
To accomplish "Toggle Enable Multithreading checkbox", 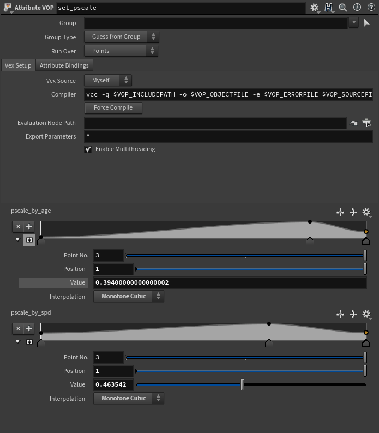I will click(x=88, y=149).
